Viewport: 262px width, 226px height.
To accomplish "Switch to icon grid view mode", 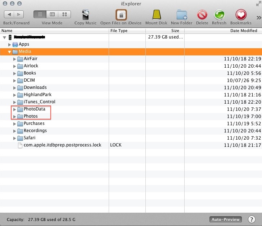I will [64, 14].
